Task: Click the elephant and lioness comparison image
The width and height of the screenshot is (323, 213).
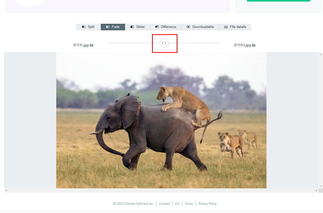Action: [161, 120]
